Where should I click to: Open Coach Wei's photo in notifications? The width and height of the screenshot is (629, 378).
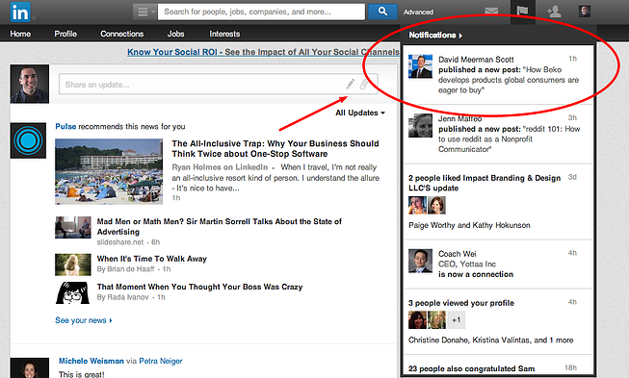(x=420, y=261)
